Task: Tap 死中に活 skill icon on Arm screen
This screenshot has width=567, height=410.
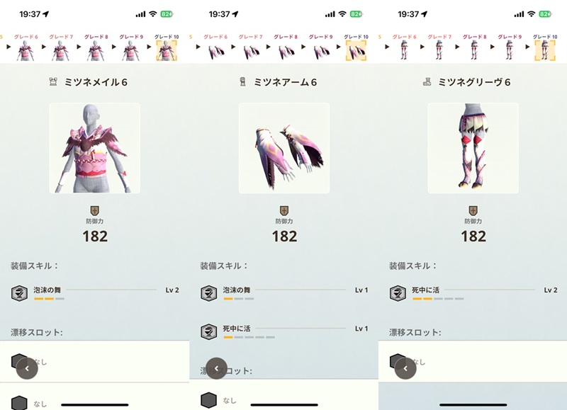Action: point(208,331)
